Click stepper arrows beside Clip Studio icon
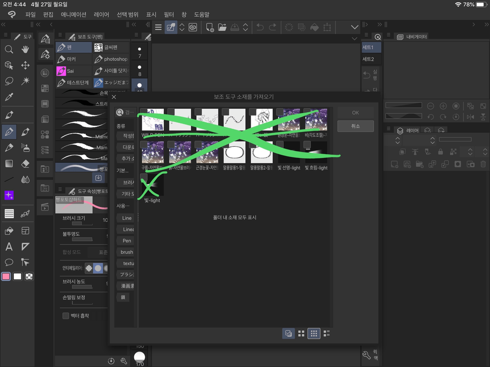This screenshot has height=367, width=490. [182, 28]
